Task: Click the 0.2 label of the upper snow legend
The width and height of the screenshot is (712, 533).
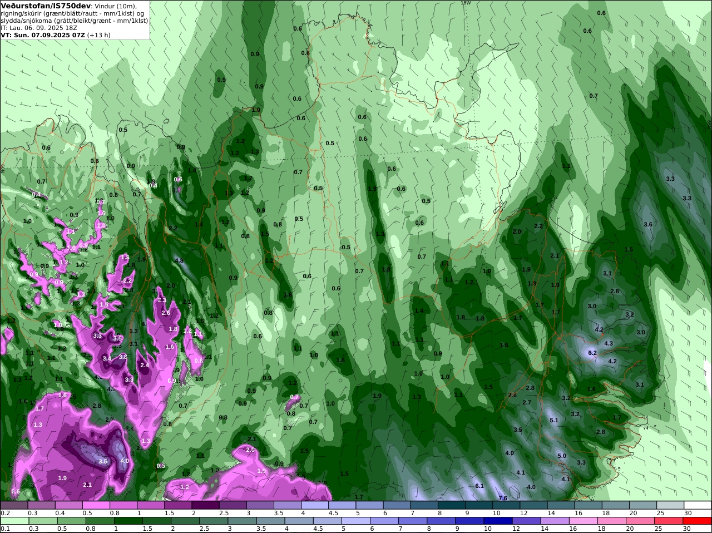Action: [5, 513]
